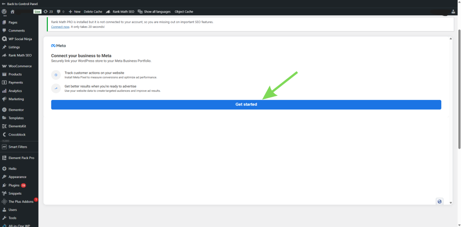
Task: Click Show all languages
Action: (x=154, y=12)
